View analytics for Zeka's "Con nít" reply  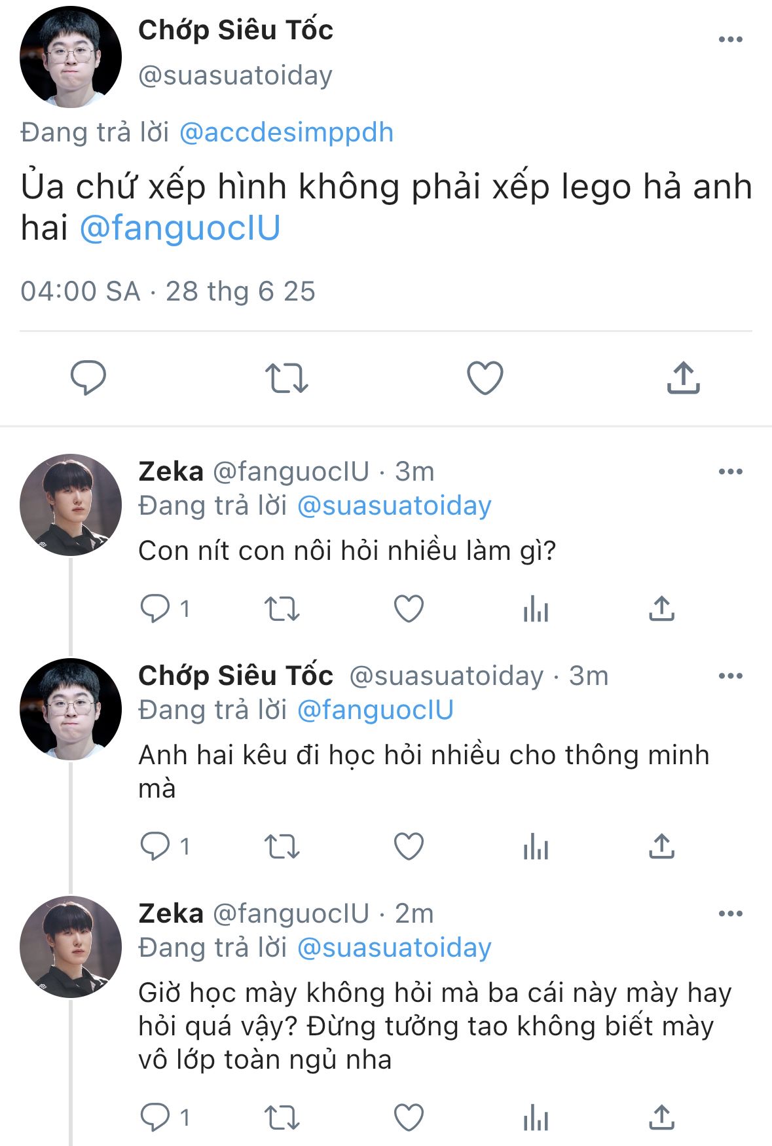click(536, 609)
